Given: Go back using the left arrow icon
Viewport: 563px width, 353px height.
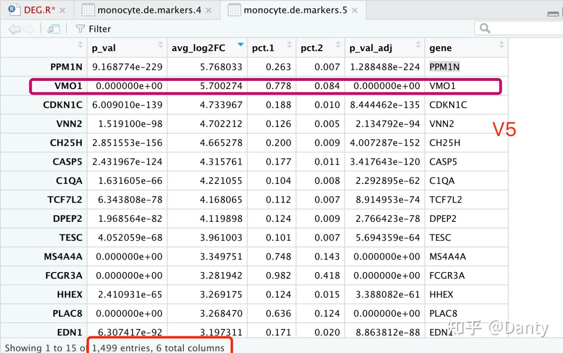Looking at the screenshot, I should click(14, 29).
